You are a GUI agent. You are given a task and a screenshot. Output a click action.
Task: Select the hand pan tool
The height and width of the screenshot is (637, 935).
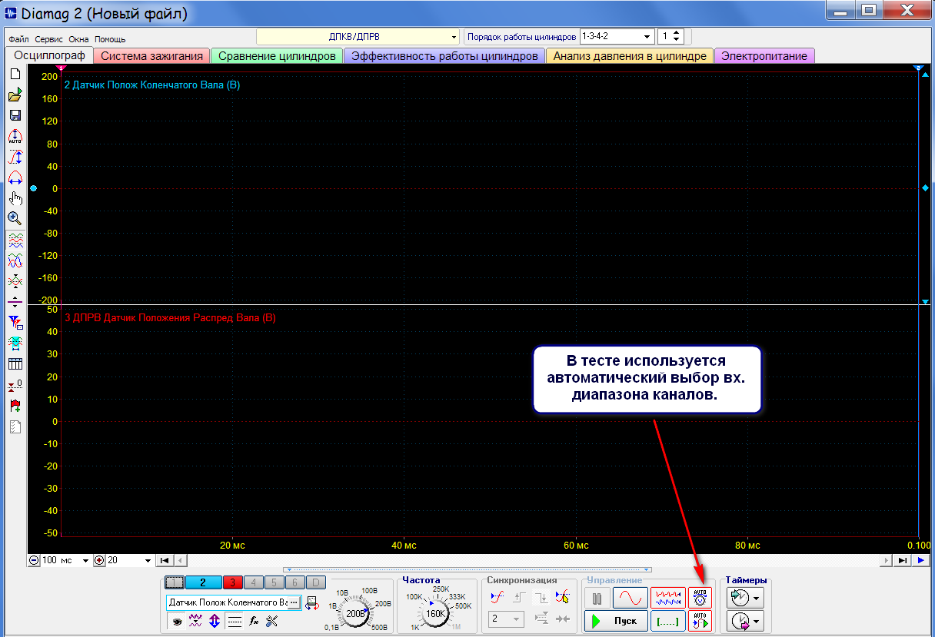coord(15,198)
